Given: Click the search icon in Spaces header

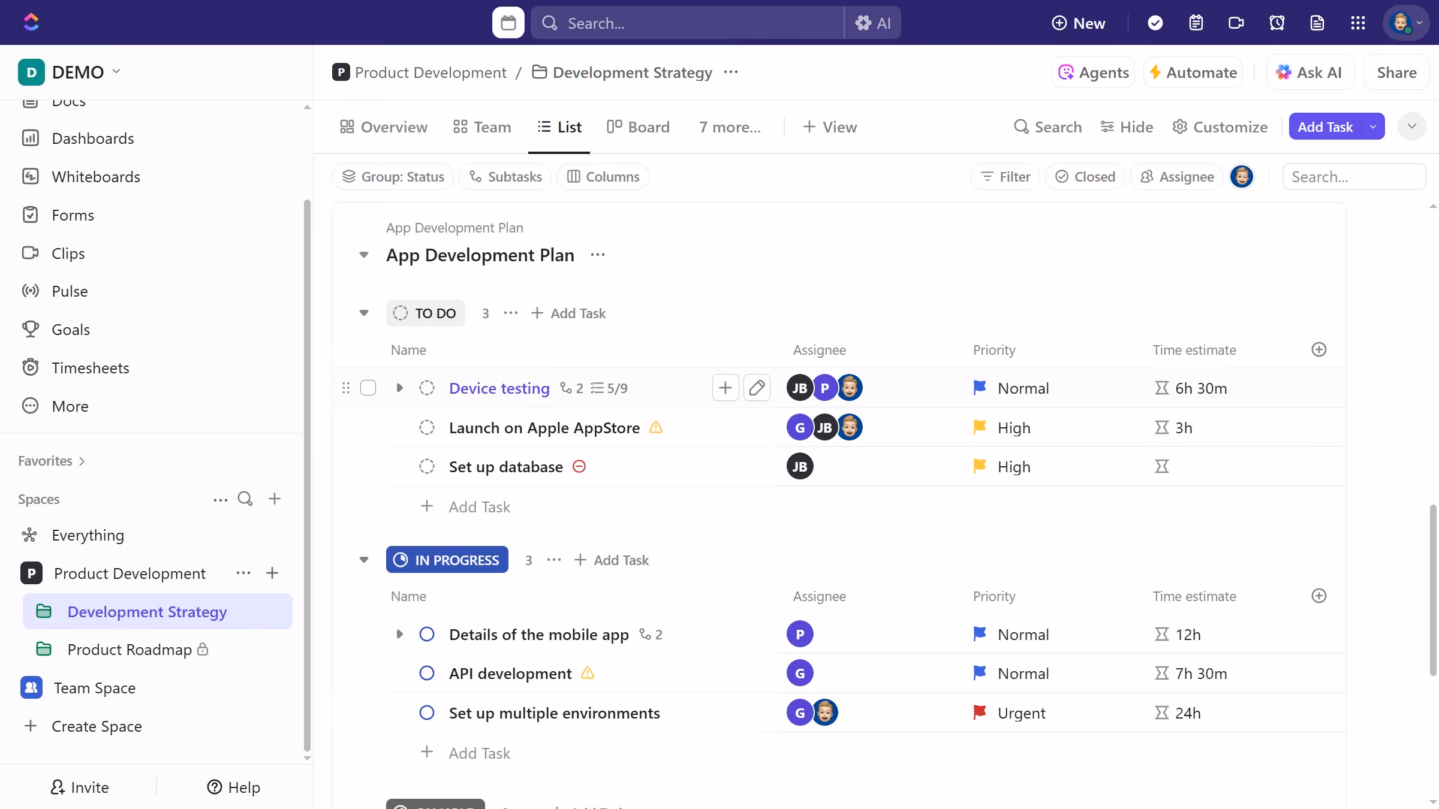Looking at the screenshot, I should click(x=245, y=499).
